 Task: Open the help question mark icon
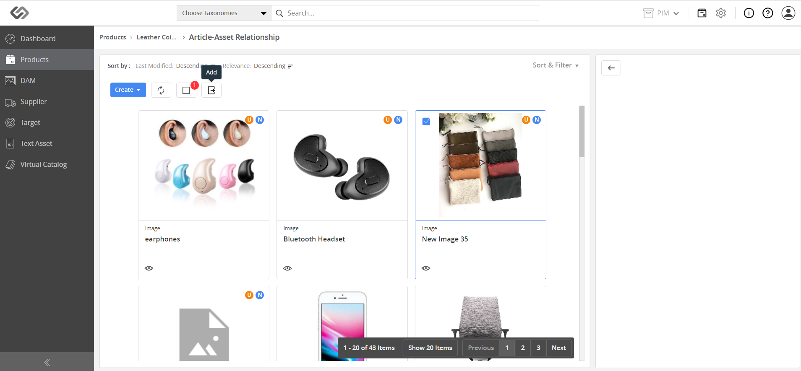point(768,13)
